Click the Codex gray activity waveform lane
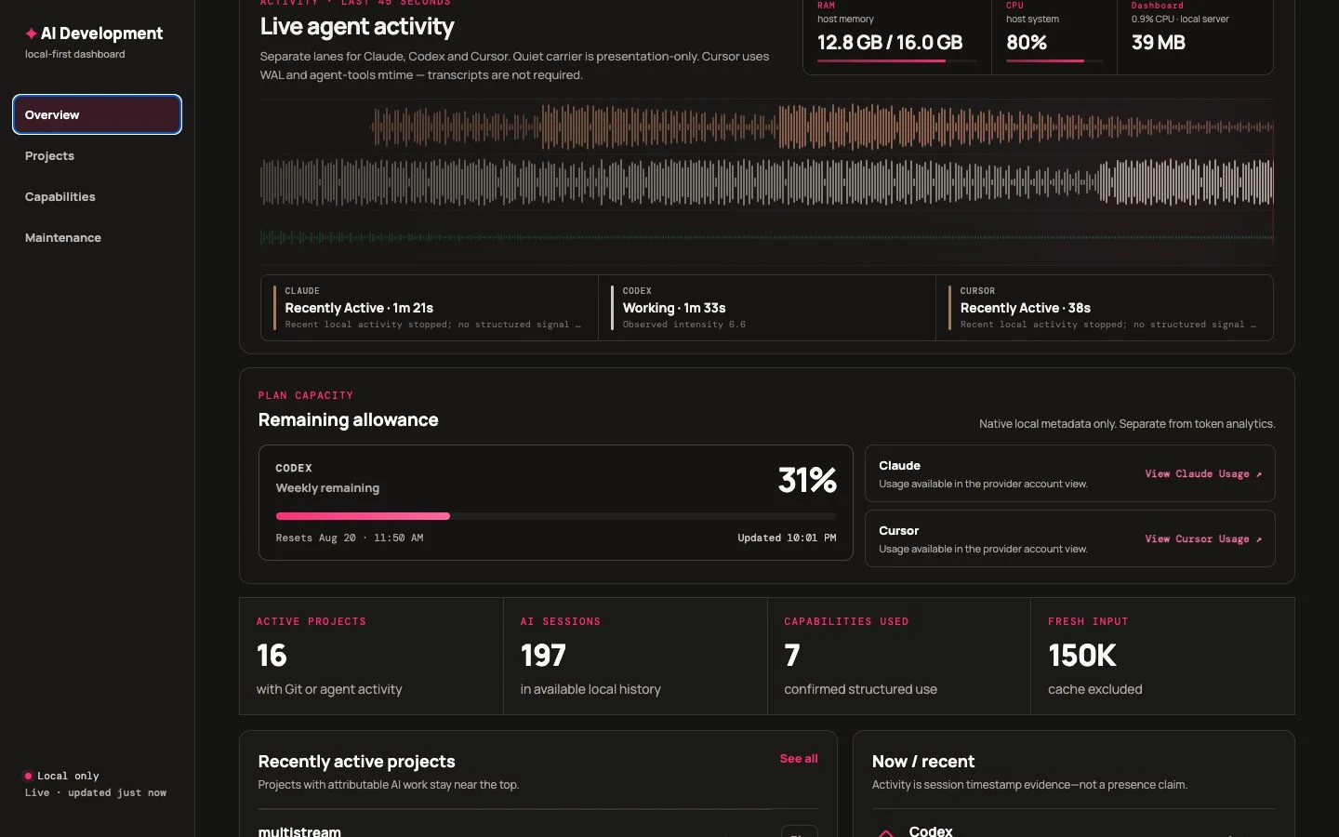1339x837 pixels. click(x=767, y=181)
